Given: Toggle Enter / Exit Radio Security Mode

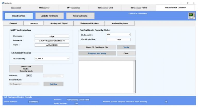Looking at the screenshot, I should click(26, 69).
